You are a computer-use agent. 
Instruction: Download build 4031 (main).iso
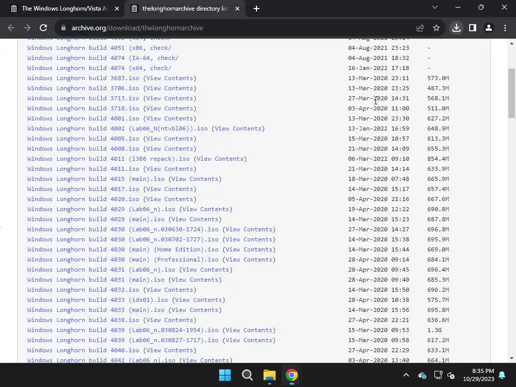[x=96, y=280]
